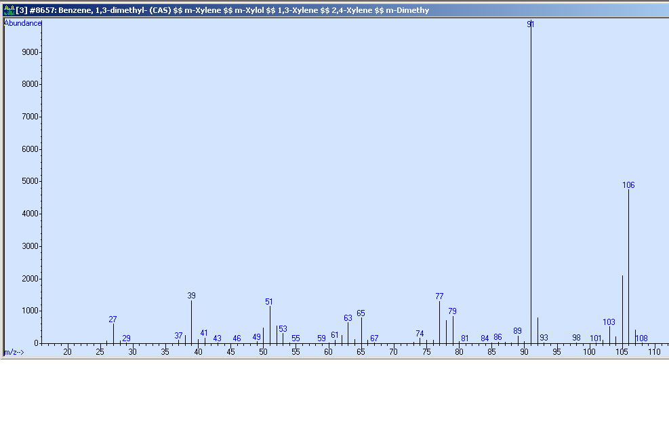Viewport: 669px width, 447px height.
Task: Click the peak labeled 53
Action: 283,329
